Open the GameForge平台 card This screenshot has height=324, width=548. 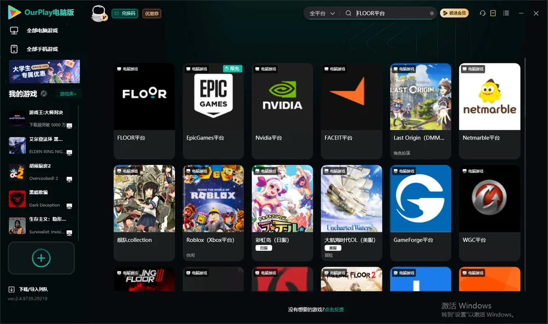click(x=420, y=213)
